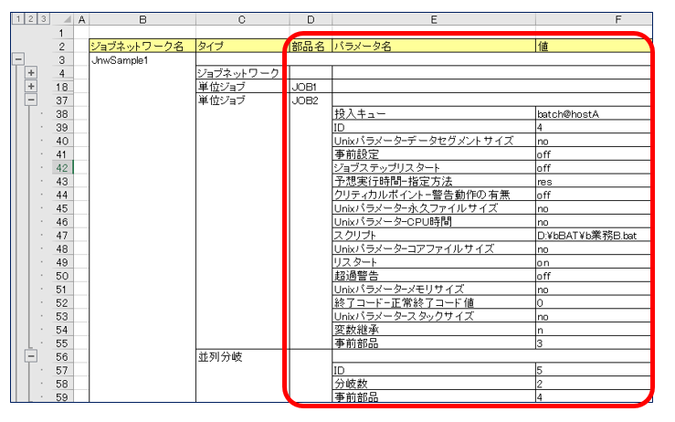Screen dimensions: 675x422
Task: Select column E header
Action: pyautogui.click(x=433, y=18)
